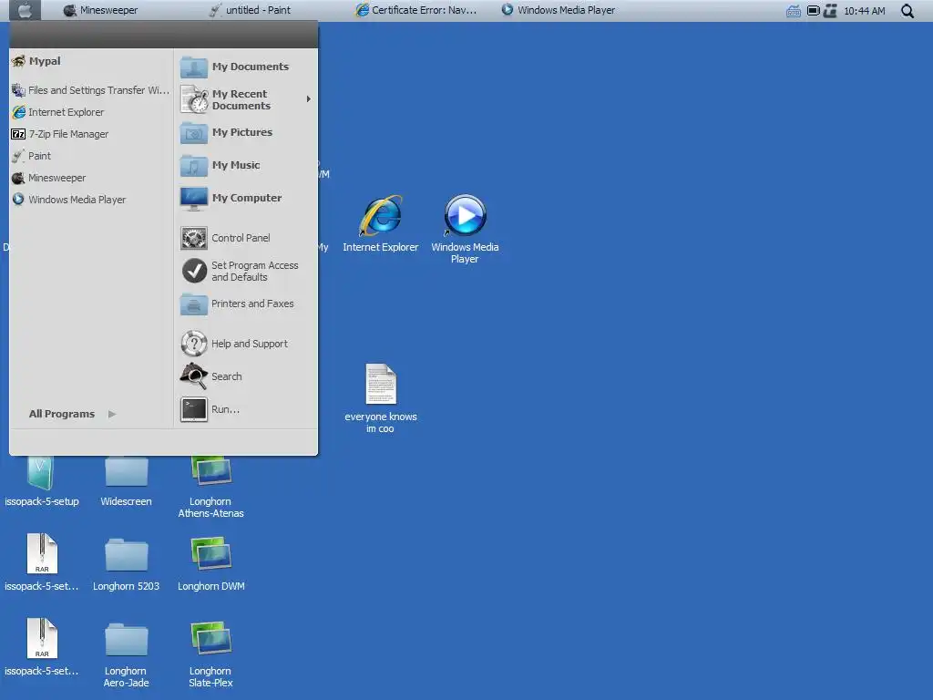Select issopack-5-setup desktop icon
933x700 pixels.
[42, 481]
